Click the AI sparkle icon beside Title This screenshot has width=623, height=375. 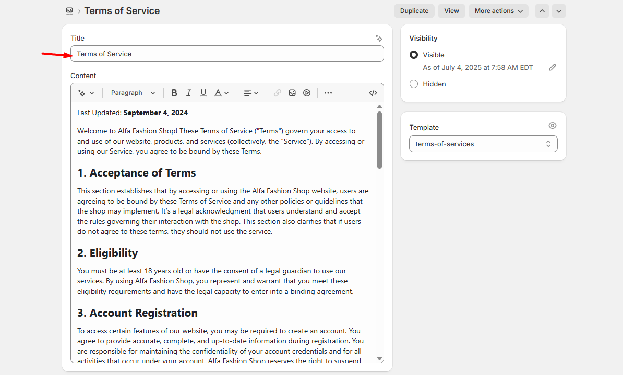point(379,39)
